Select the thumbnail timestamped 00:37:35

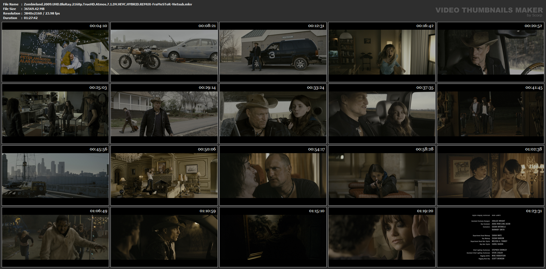click(382, 114)
